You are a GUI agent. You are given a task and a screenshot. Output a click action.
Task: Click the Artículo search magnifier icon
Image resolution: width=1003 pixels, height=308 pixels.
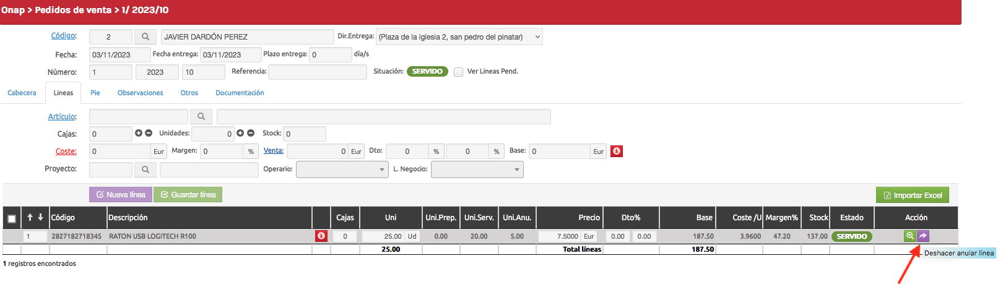[x=201, y=116]
